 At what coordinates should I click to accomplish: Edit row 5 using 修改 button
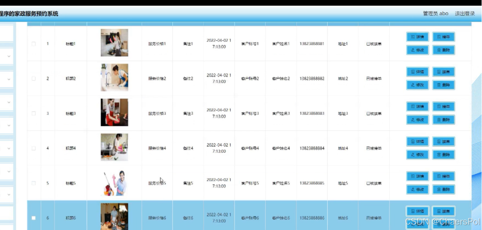point(417,189)
